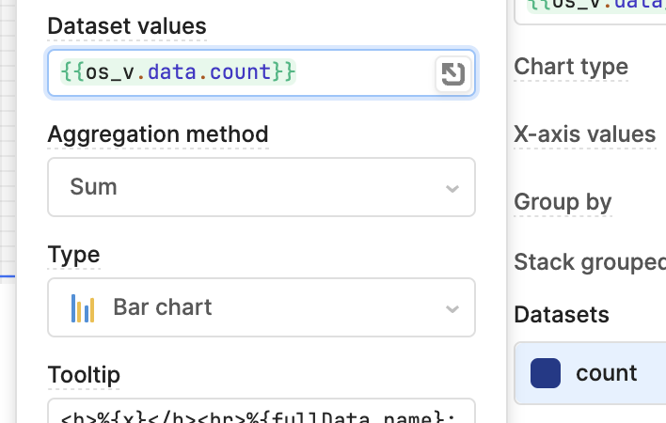Select the count dataset entry
666x423 pixels.
(x=590, y=373)
